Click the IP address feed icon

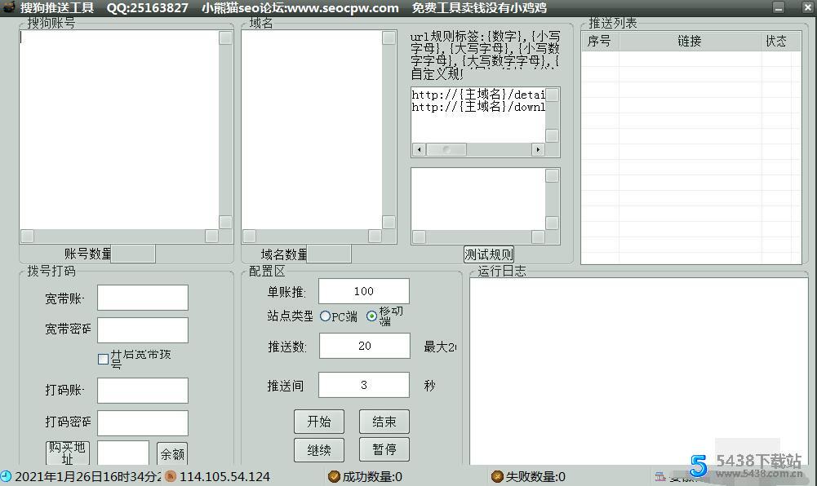click(170, 476)
